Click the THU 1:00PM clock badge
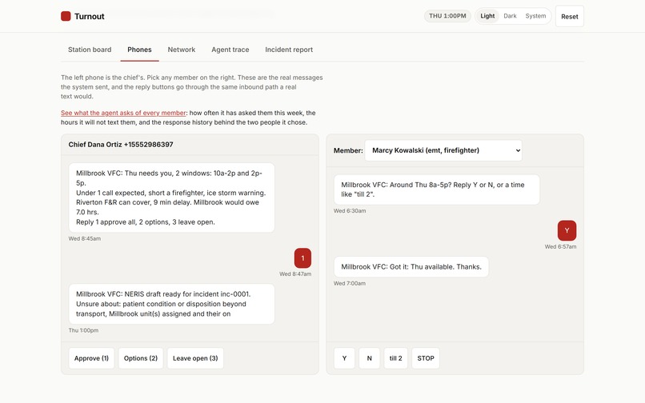Viewport: 645px width, 403px height. pyautogui.click(x=447, y=16)
